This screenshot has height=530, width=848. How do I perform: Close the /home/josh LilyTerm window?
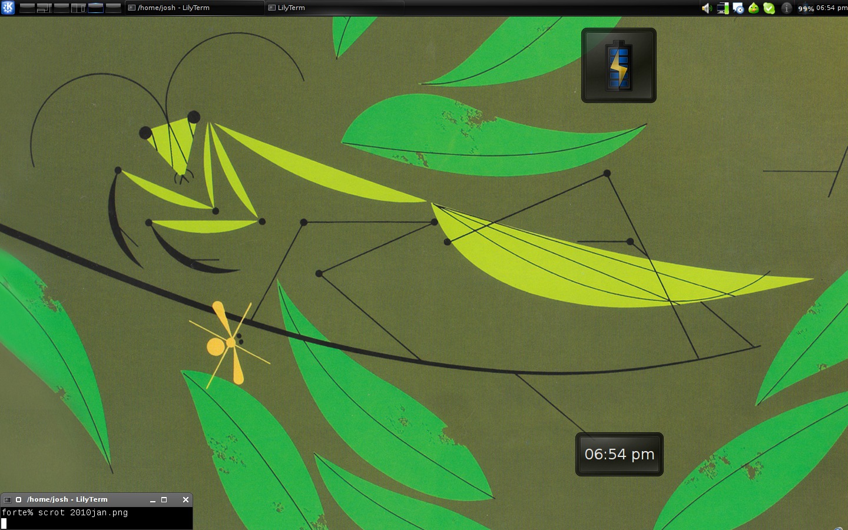click(185, 499)
